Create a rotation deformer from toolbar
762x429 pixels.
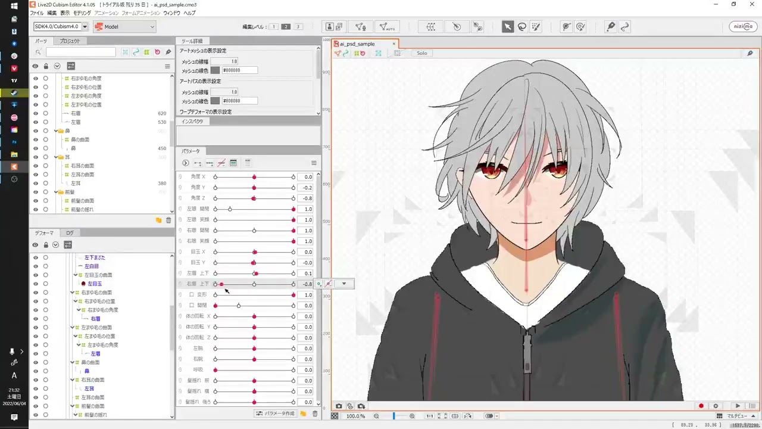pyautogui.click(x=457, y=26)
